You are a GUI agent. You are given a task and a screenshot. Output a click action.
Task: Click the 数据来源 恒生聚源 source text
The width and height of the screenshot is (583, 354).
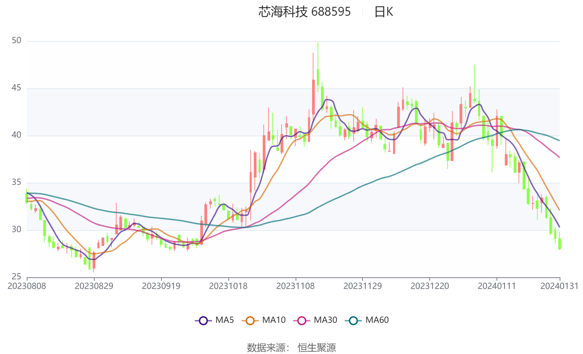point(291,348)
